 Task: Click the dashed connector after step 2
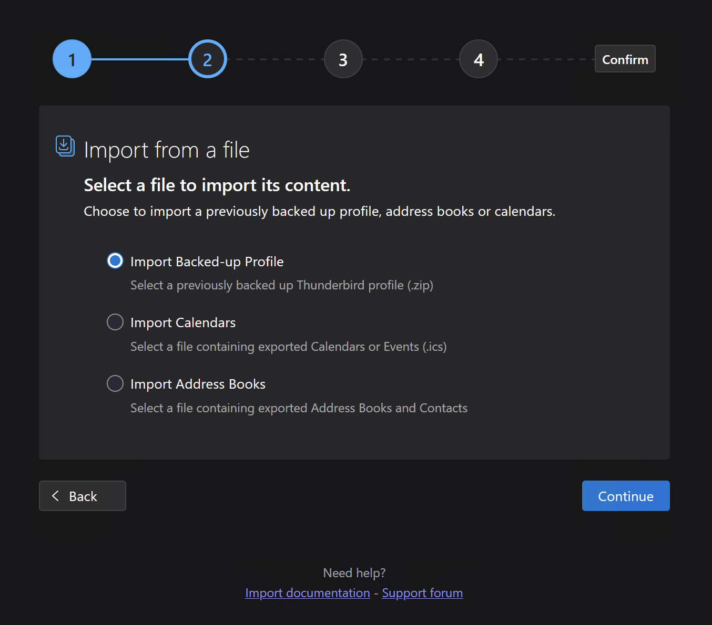(275, 59)
